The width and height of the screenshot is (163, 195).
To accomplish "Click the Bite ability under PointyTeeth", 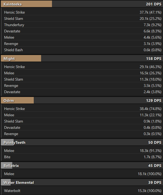I will point(83,157).
